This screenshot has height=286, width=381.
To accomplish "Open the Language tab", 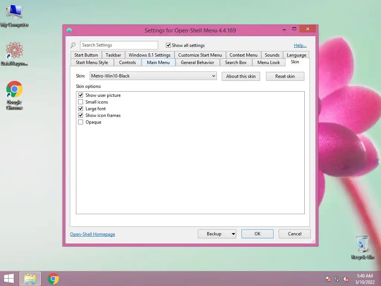I will click(x=297, y=55).
